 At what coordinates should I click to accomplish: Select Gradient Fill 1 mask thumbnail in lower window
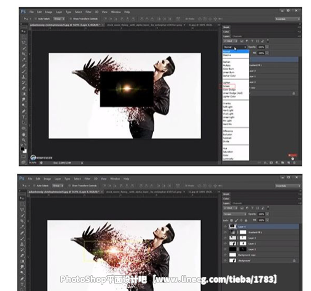(243, 232)
